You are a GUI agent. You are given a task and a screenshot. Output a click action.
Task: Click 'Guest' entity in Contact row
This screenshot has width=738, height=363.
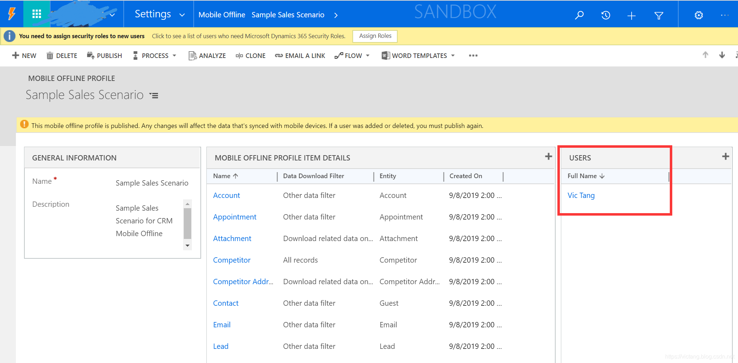coord(389,303)
